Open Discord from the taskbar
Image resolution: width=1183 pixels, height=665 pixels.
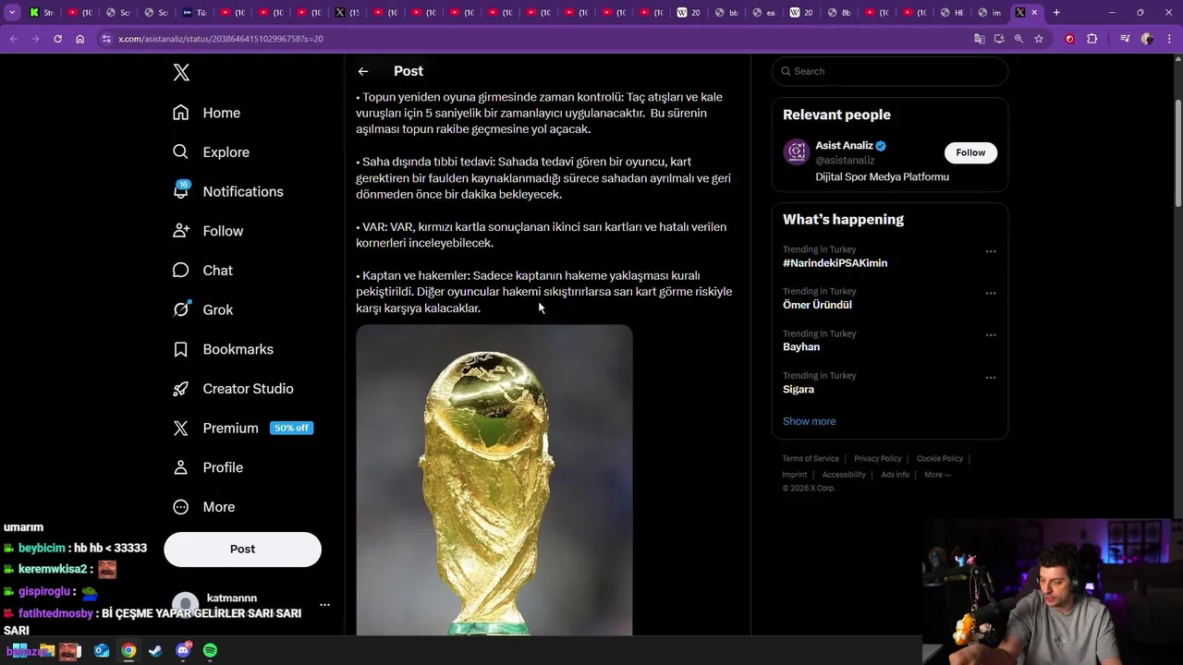pos(183,651)
